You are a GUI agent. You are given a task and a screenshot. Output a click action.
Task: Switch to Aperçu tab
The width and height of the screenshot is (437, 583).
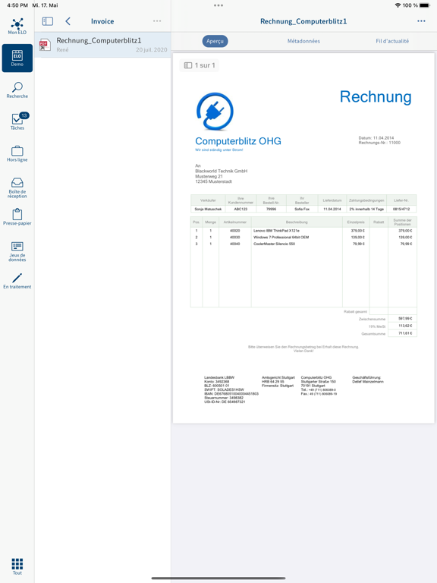click(215, 41)
